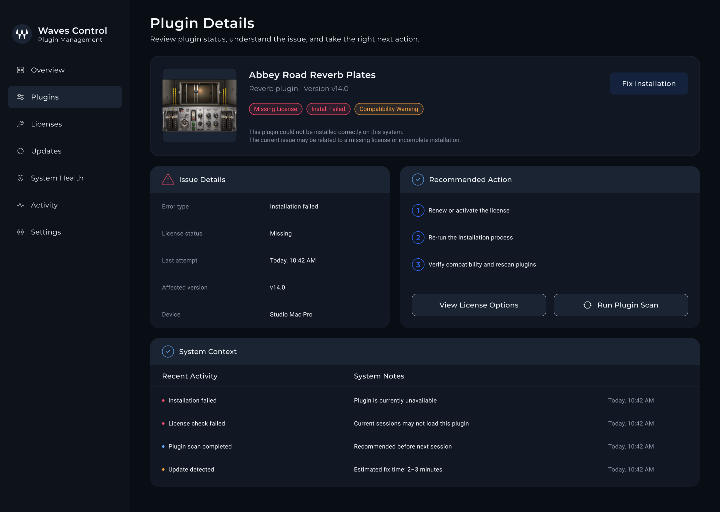Click the Install Failed badge
720x512 pixels.
click(328, 109)
